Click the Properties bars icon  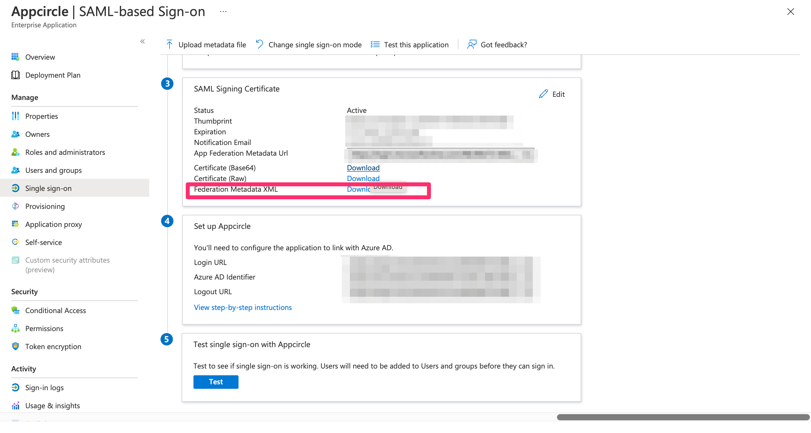(x=15, y=116)
